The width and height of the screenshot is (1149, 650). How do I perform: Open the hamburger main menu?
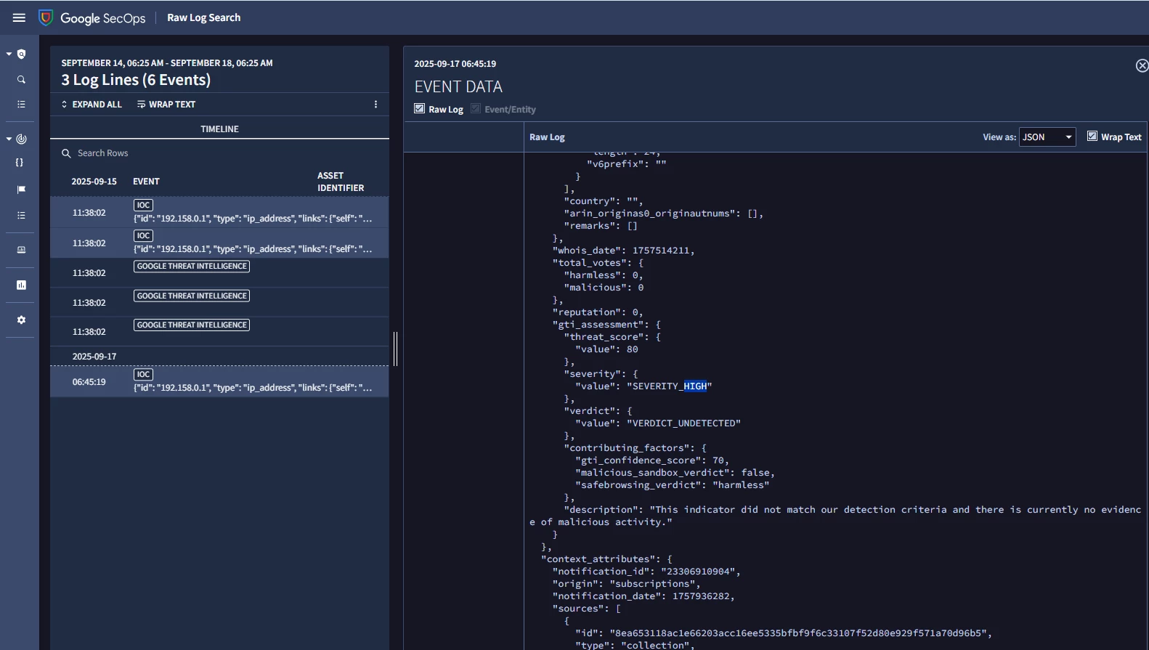(x=19, y=17)
